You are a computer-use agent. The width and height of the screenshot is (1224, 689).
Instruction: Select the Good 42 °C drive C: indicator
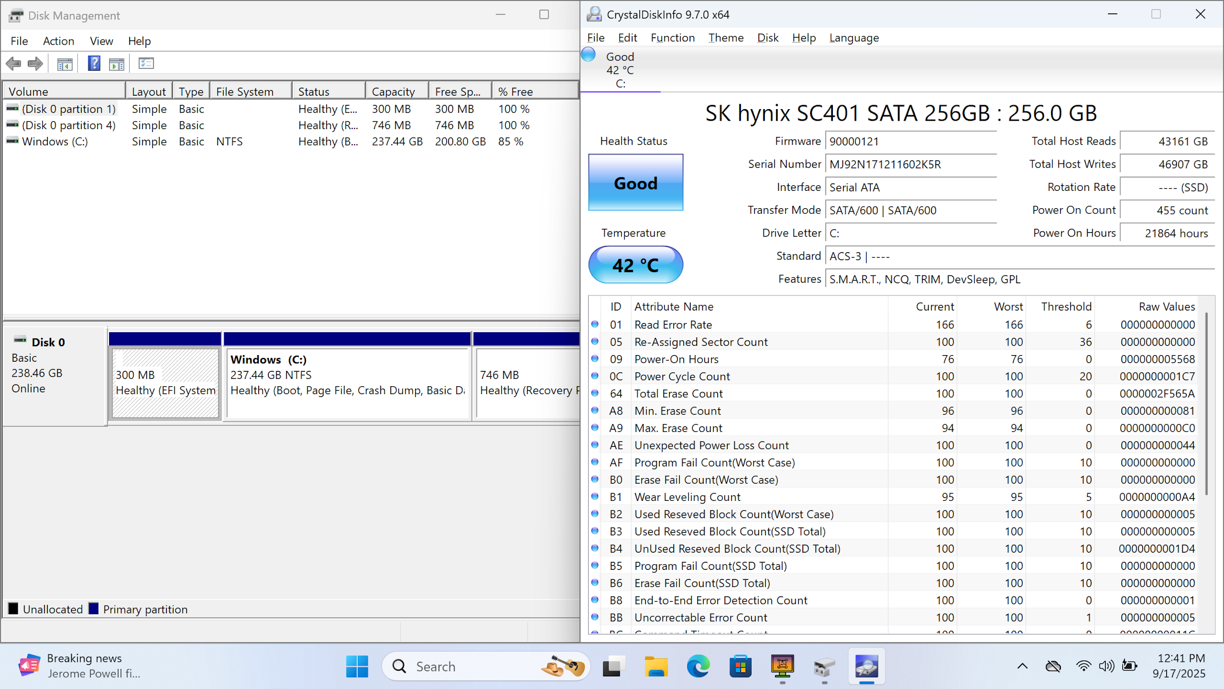click(x=619, y=70)
